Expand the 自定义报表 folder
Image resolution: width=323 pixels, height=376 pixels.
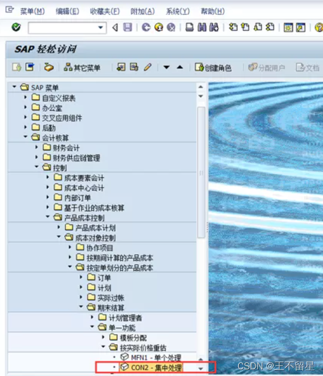click(x=25, y=97)
